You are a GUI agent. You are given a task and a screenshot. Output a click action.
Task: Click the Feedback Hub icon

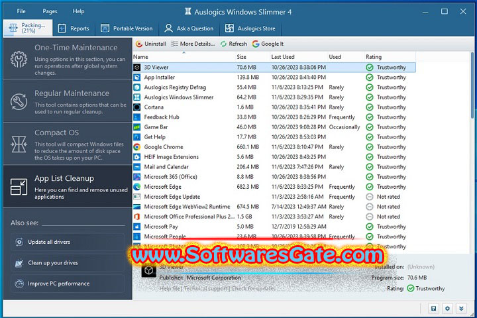click(x=137, y=117)
